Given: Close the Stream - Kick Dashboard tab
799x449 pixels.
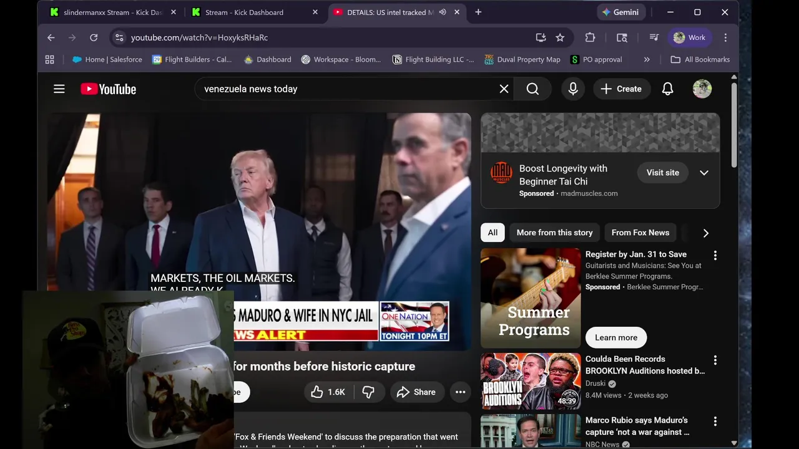Looking at the screenshot, I should [x=315, y=12].
